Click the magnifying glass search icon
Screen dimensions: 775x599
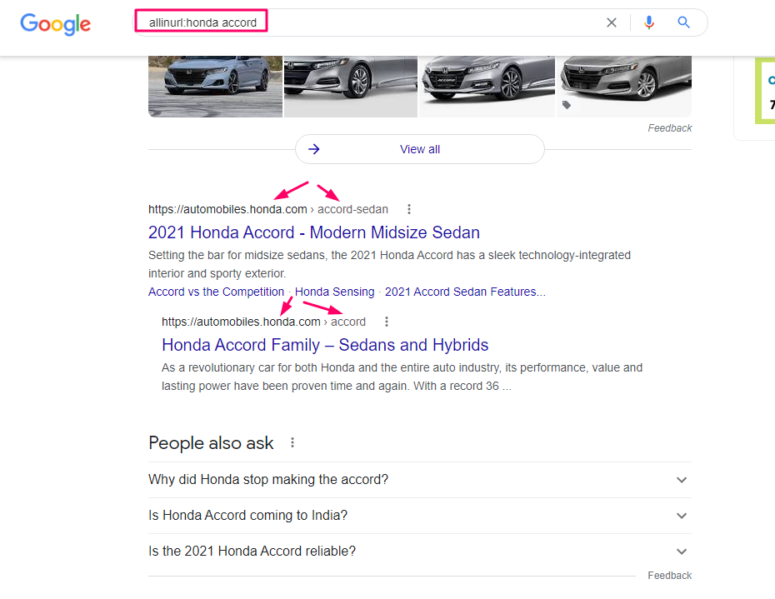click(684, 22)
